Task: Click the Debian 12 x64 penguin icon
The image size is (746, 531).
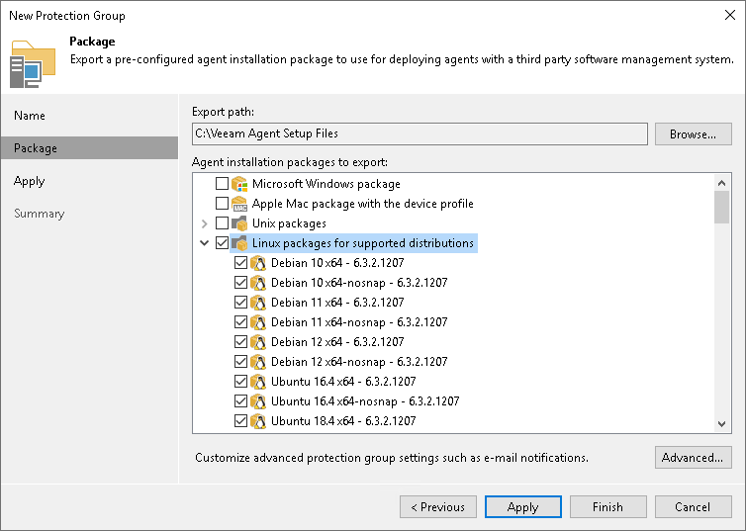Action: [258, 342]
